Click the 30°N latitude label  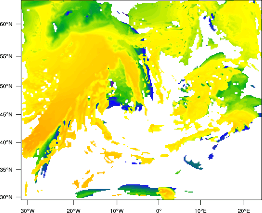point(6,197)
